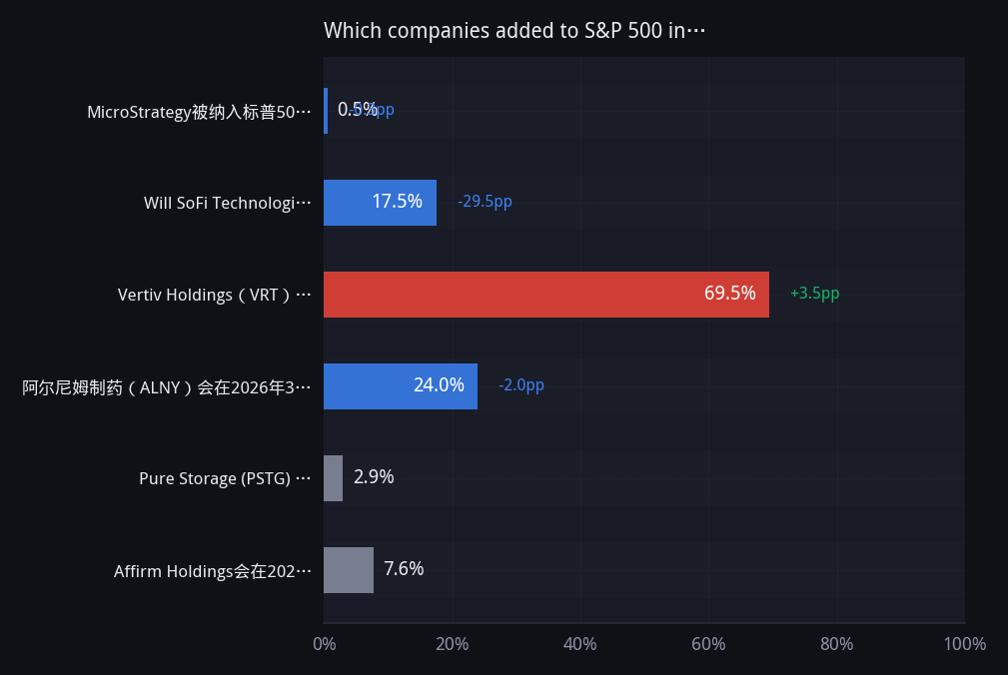Click the blue 24.0% ALNY bar

[401, 386]
